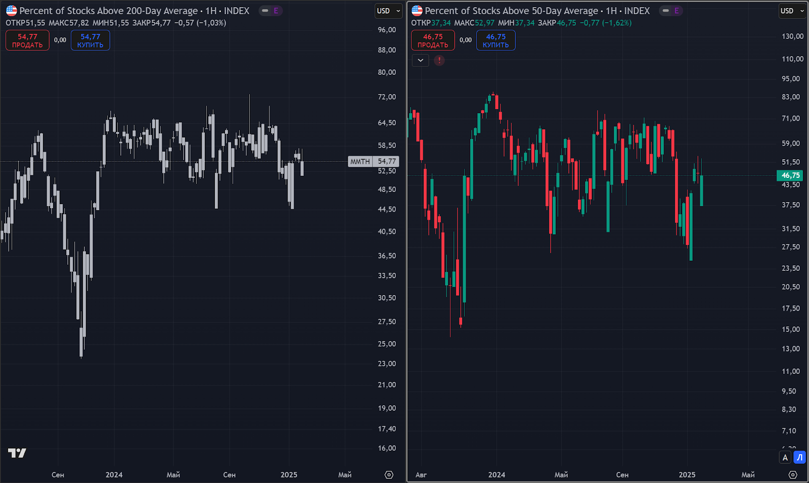Toggle log scale 'Л' on 50-Day chart
Viewport: 809px width, 483px height.
[799, 457]
